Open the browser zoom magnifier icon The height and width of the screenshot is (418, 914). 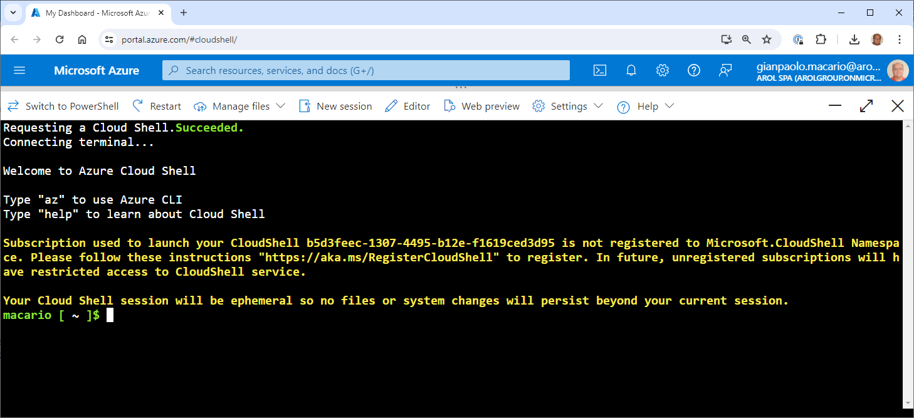click(x=747, y=39)
